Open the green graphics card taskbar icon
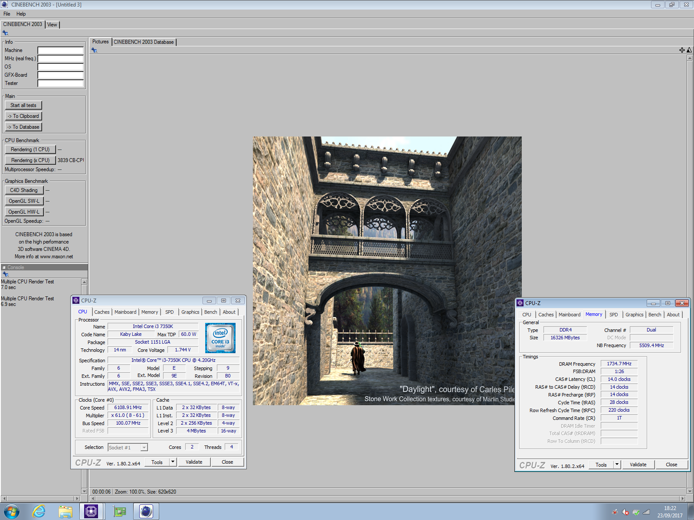This screenshot has width=694, height=520. tap(119, 512)
